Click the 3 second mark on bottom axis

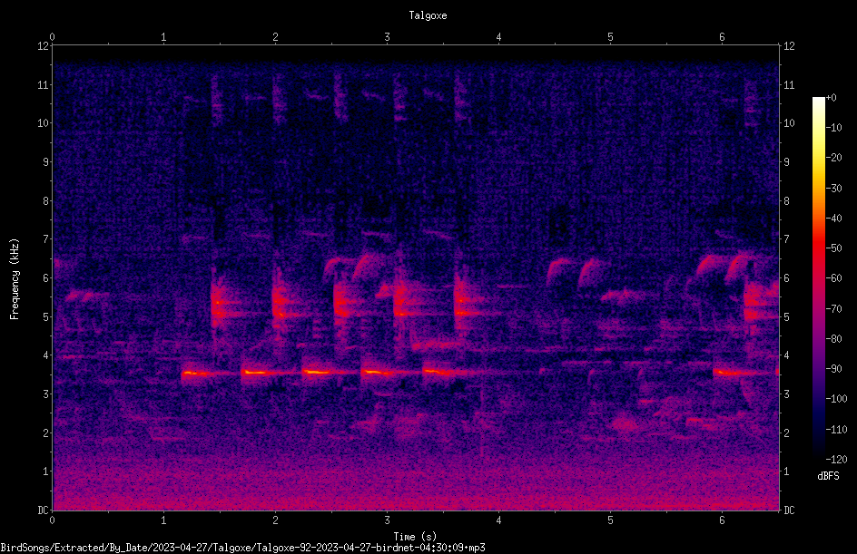click(387, 520)
